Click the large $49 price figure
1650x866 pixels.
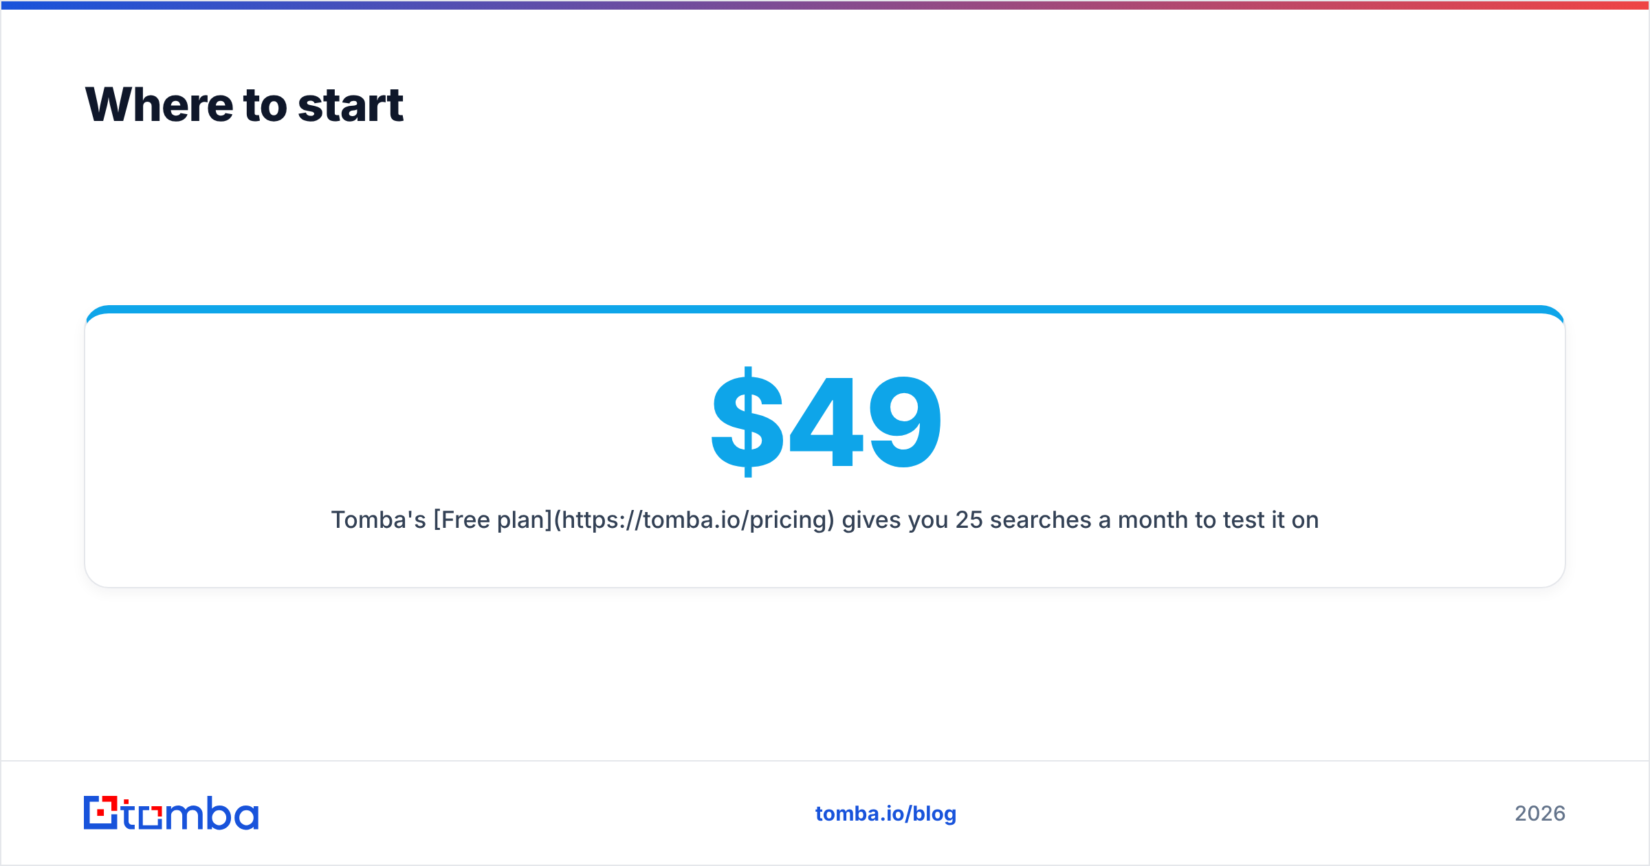click(826, 422)
